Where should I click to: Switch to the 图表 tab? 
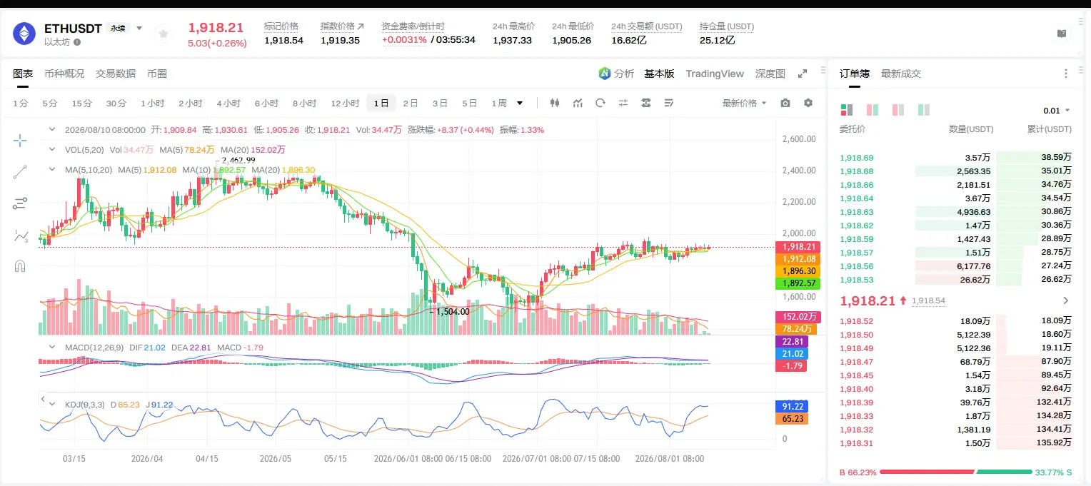23,74
